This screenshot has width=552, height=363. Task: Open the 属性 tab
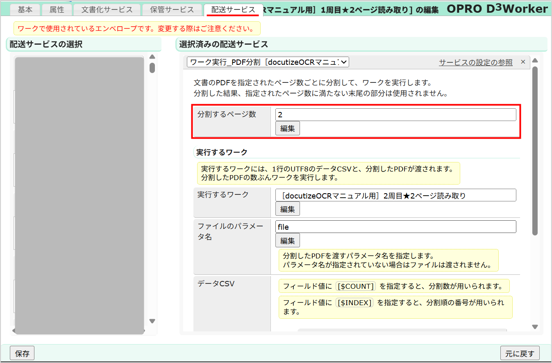(x=57, y=9)
